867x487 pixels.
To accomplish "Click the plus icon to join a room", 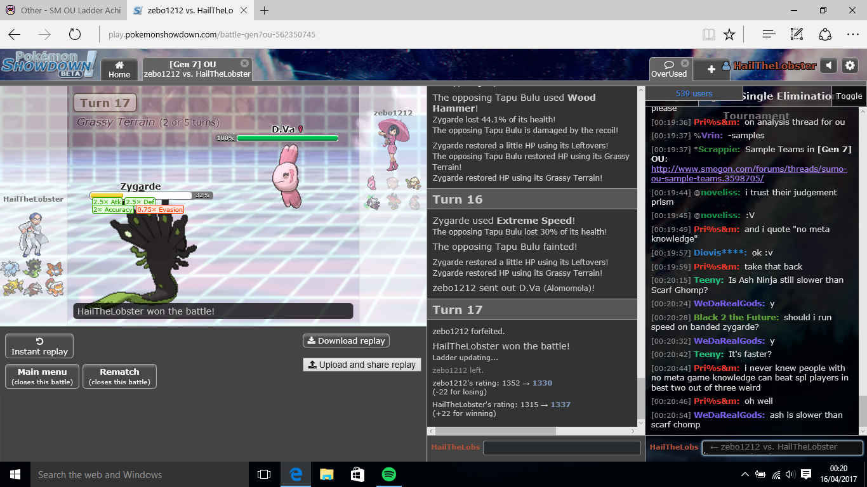I will 711,69.
